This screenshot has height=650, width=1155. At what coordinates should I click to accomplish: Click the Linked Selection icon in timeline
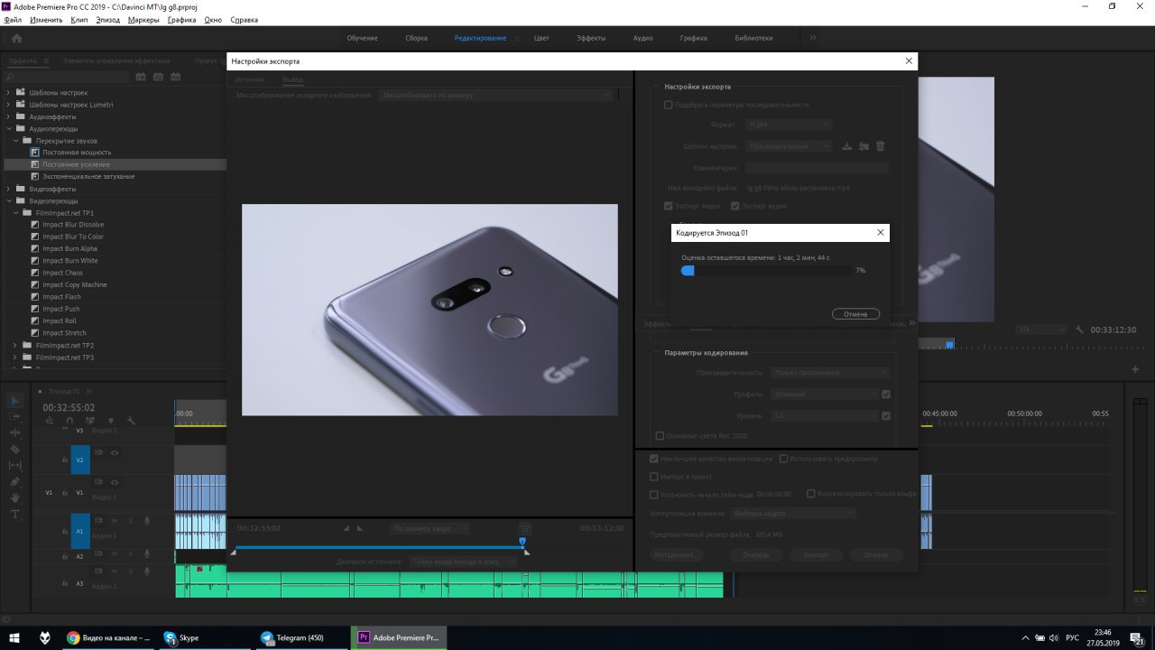point(90,421)
